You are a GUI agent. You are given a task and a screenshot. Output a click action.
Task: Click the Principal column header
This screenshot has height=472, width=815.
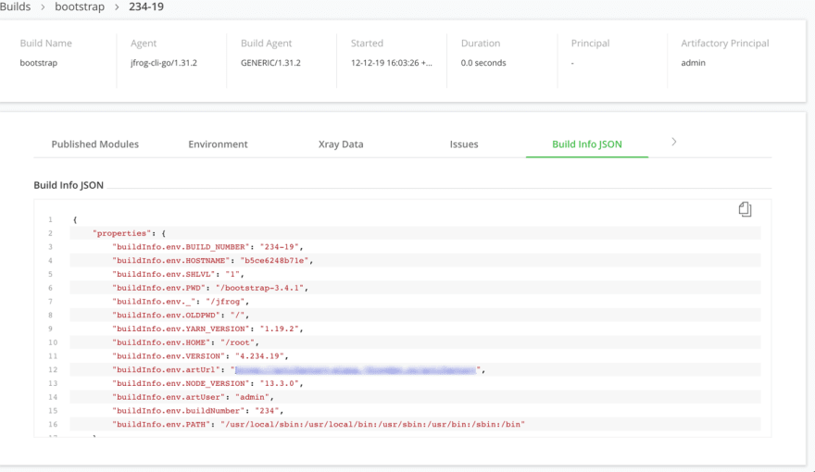pos(590,43)
